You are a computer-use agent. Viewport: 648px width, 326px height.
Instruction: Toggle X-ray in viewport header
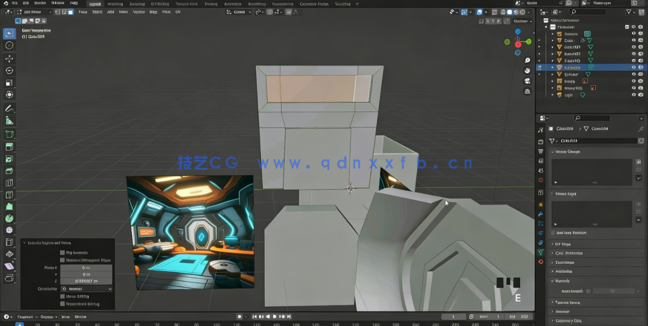pyautogui.click(x=495, y=12)
